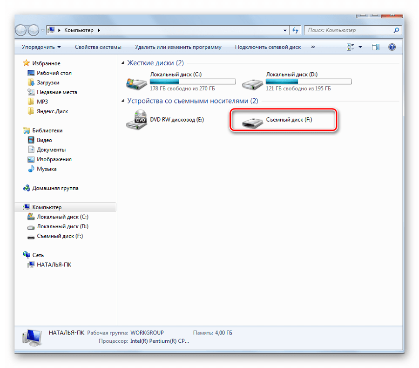
Task: Click the WORKGROUP text in details pane
Action: click(147, 333)
